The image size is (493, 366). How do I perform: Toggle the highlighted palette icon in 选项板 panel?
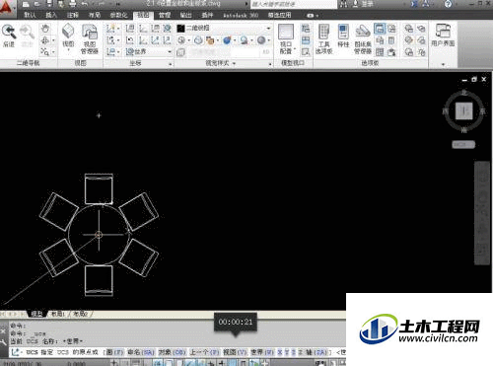click(380, 29)
